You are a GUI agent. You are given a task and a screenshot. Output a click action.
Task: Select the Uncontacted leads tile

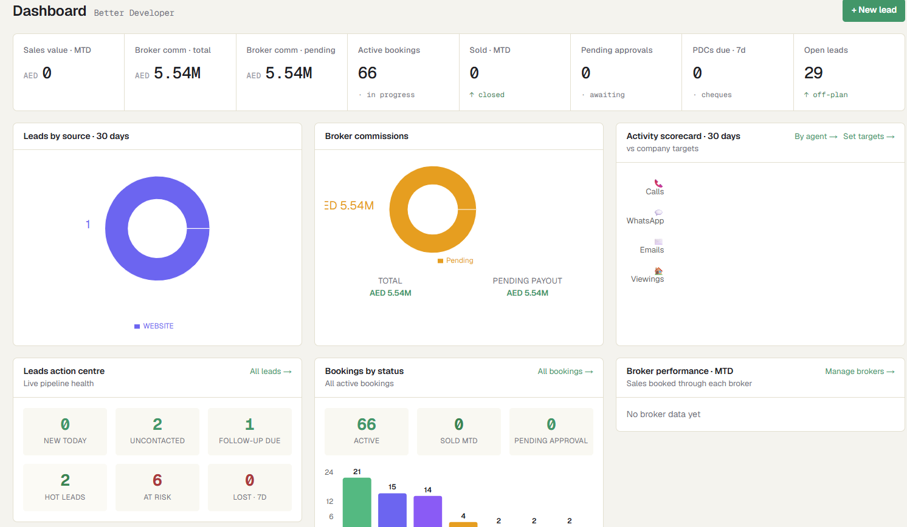(x=157, y=432)
